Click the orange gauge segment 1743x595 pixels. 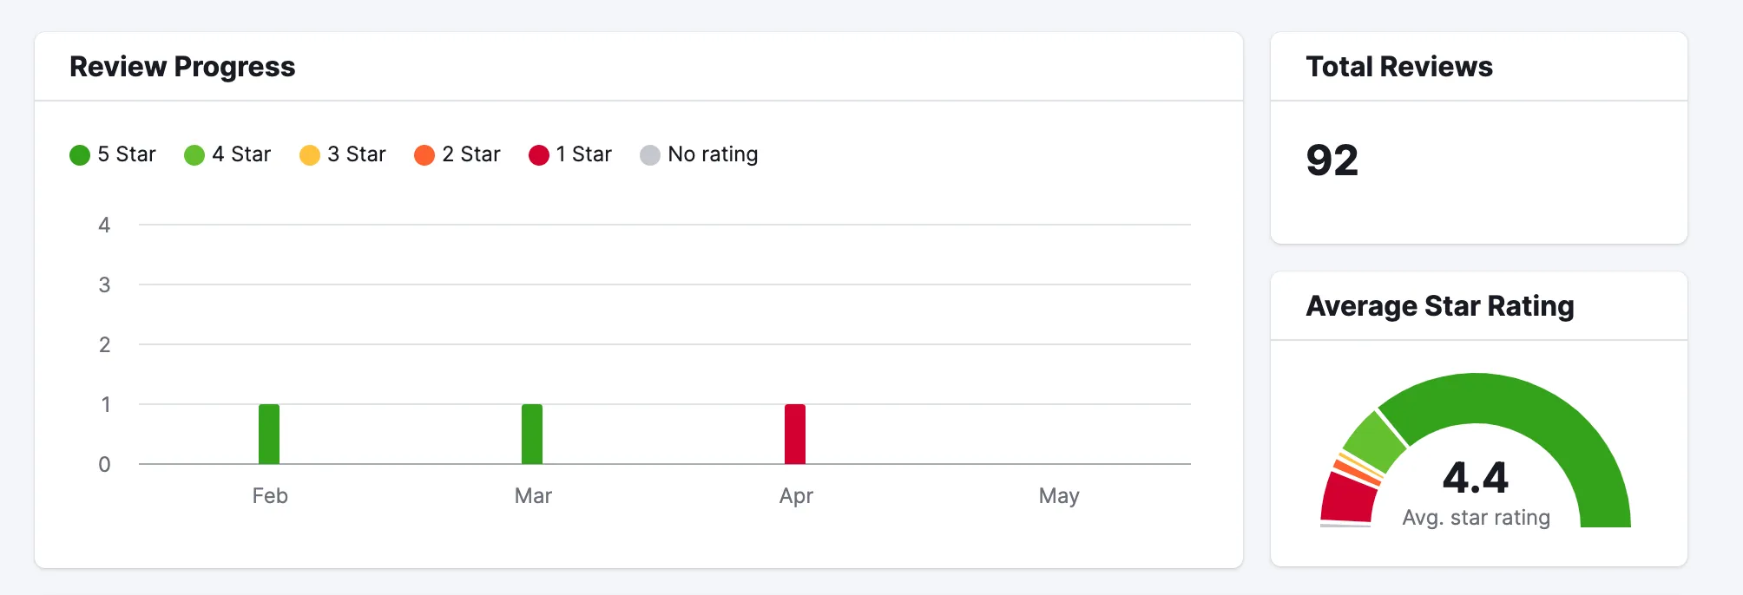coord(1357,472)
